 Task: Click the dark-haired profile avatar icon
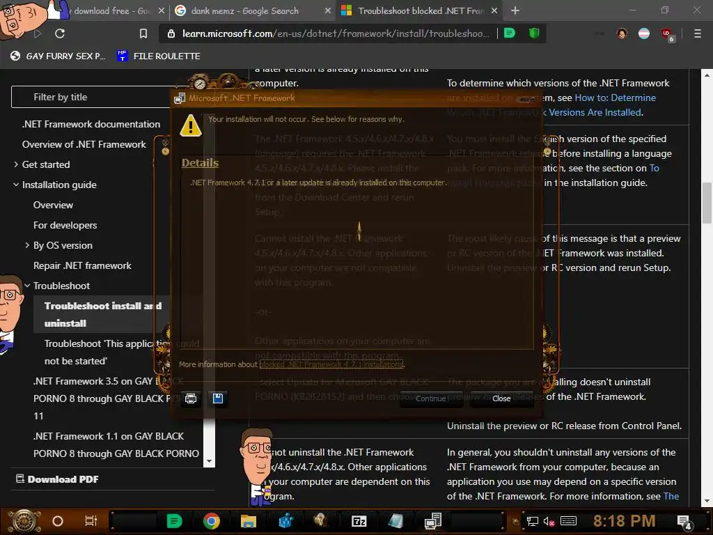(622, 33)
